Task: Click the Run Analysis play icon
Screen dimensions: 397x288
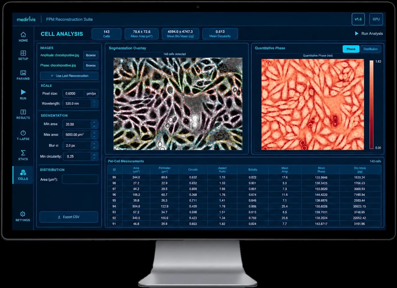Action: [356, 33]
